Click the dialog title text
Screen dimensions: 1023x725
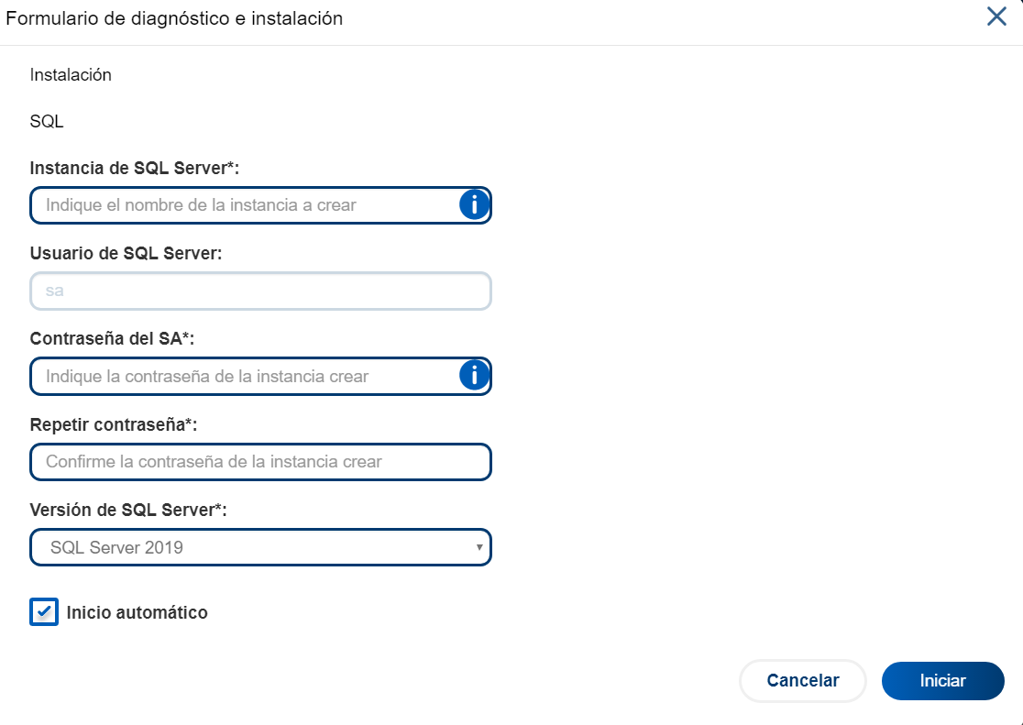174,18
